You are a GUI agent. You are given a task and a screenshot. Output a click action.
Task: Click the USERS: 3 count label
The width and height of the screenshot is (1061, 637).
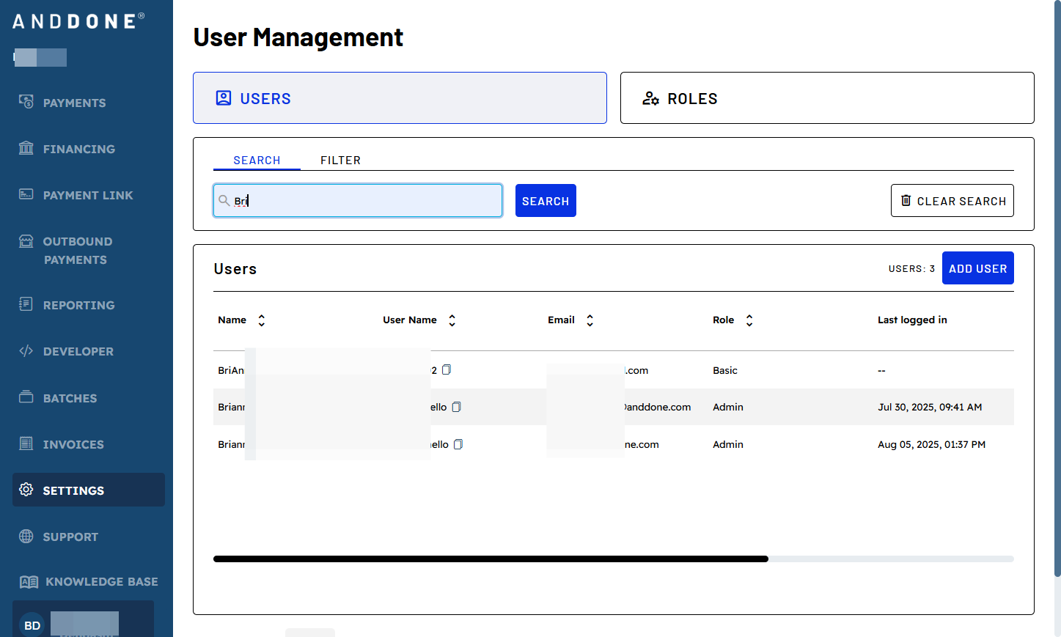tap(911, 268)
